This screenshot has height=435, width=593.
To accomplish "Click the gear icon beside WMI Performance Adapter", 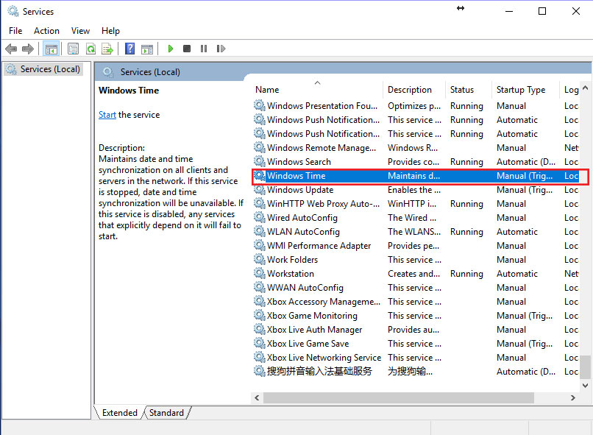I will pyautogui.click(x=260, y=246).
